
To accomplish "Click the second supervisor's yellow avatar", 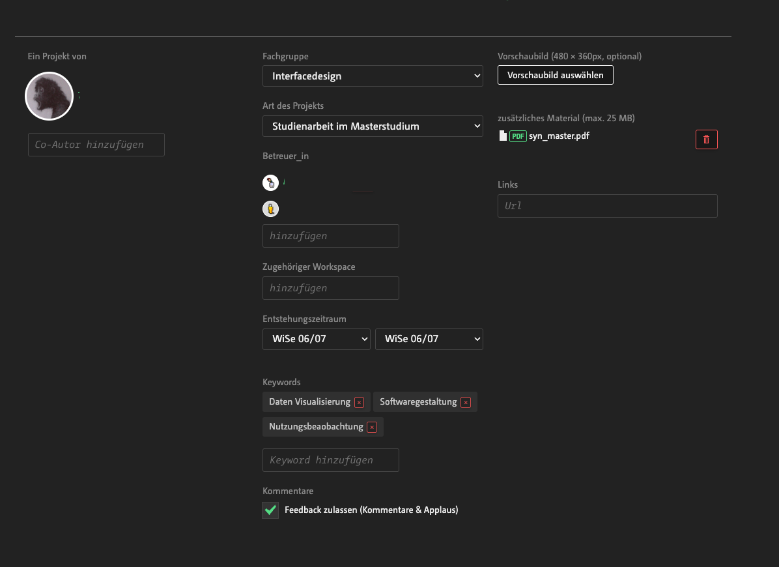I will [270, 209].
